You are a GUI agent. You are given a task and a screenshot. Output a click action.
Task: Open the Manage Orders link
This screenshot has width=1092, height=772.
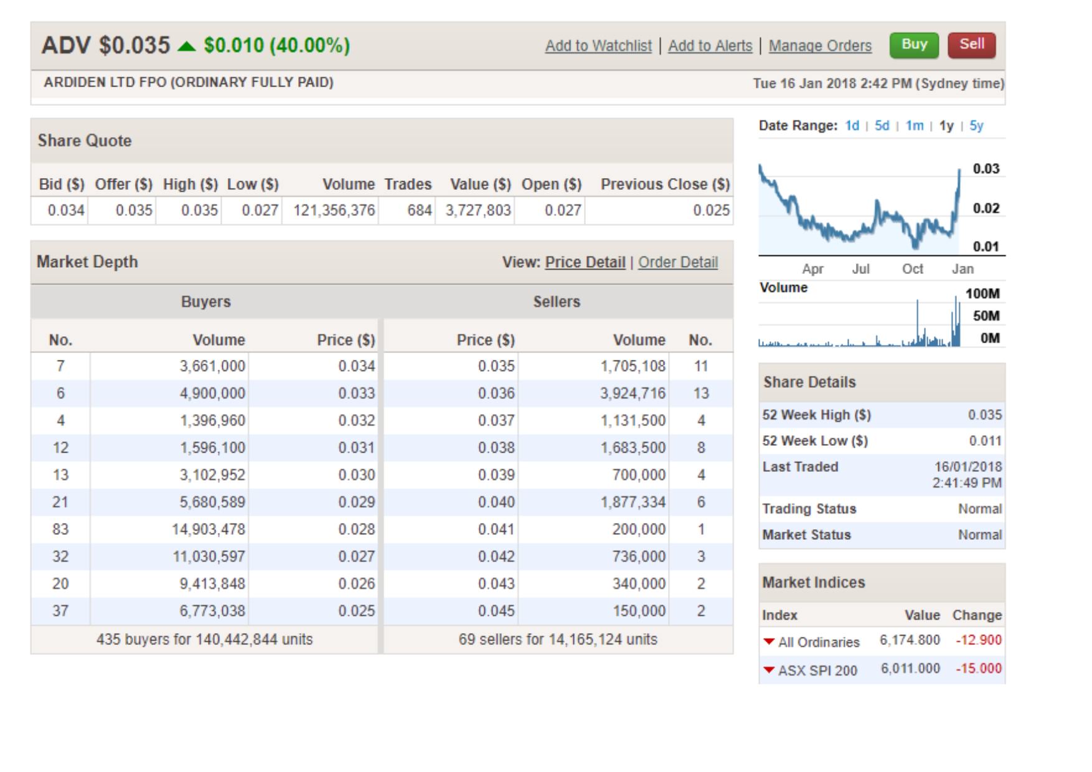pos(819,46)
